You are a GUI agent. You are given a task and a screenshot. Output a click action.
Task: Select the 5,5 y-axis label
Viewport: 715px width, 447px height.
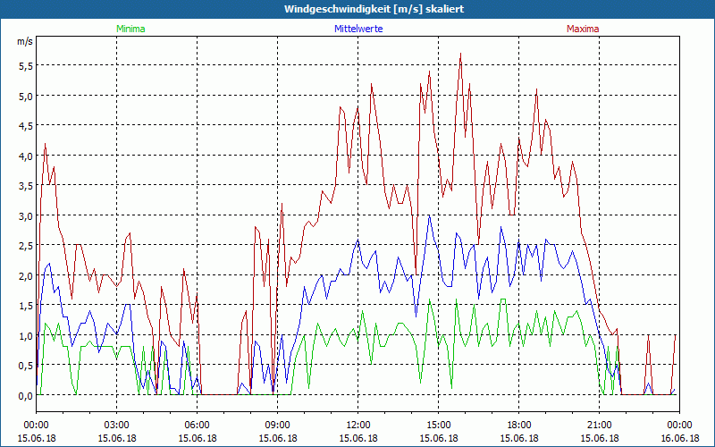click(x=24, y=65)
